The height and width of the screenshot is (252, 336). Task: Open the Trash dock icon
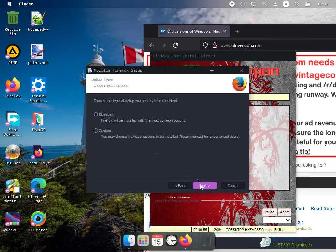coord(206,241)
